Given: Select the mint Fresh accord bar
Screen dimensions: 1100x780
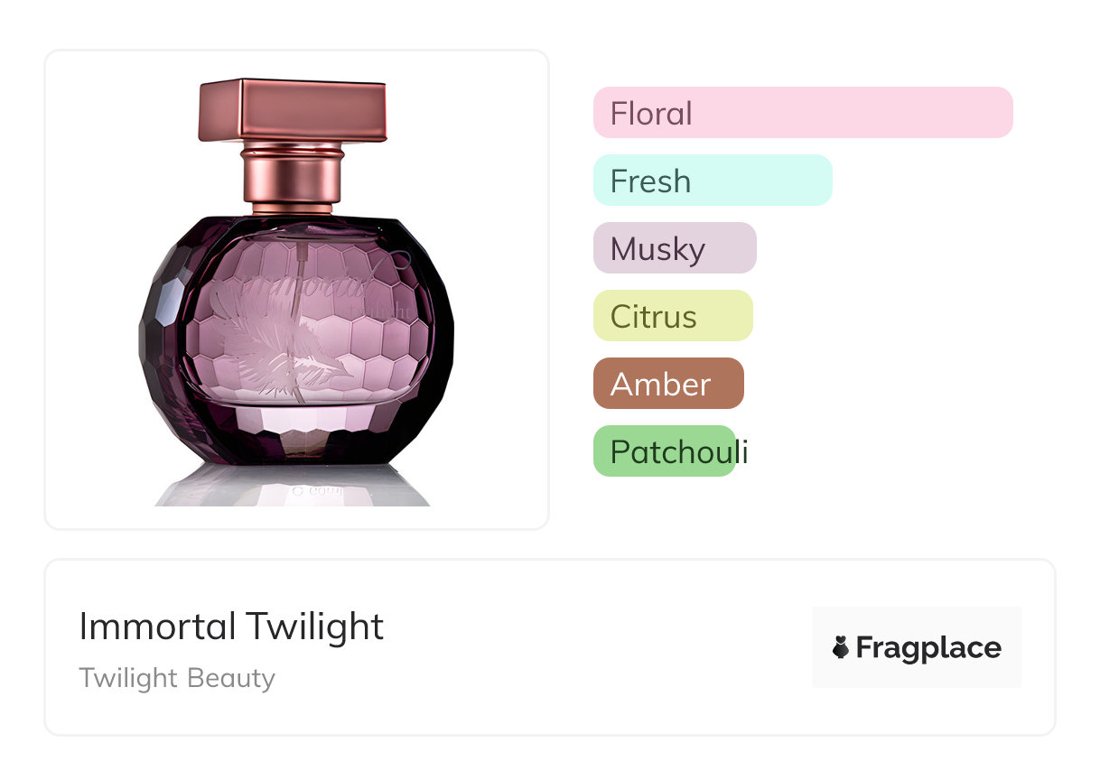Looking at the screenshot, I should [712, 181].
